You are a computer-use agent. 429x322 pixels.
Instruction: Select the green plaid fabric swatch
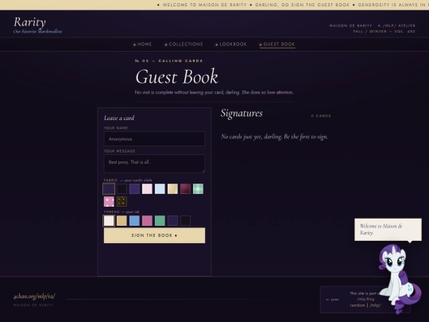tap(198, 189)
